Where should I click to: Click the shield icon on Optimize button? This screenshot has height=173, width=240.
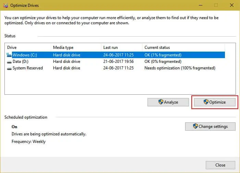click(206, 102)
